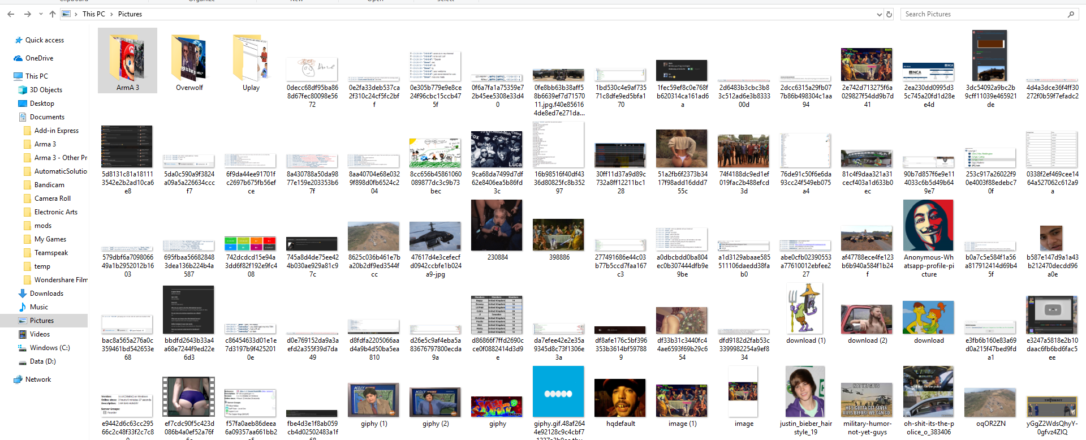Open Quick access via its star icon
The height and width of the screenshot is (440, 1086).
point(19,40)
